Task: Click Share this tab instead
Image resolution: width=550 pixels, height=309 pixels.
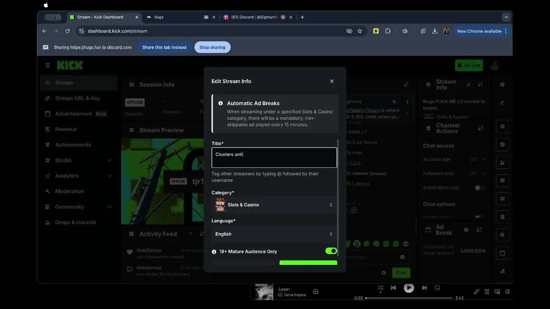Action: pyautogui.click(x=164, y=47)
